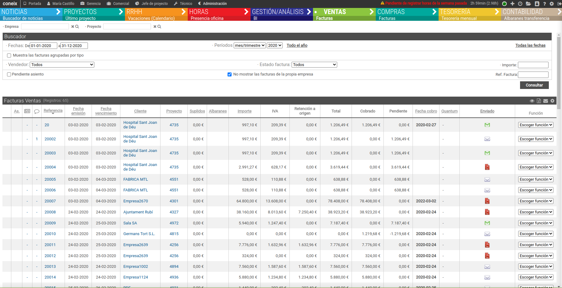The width and height of the screenshot is (562, 288).
Task: Open the mes/trimestre period dropdown
Action: [250, 45]
